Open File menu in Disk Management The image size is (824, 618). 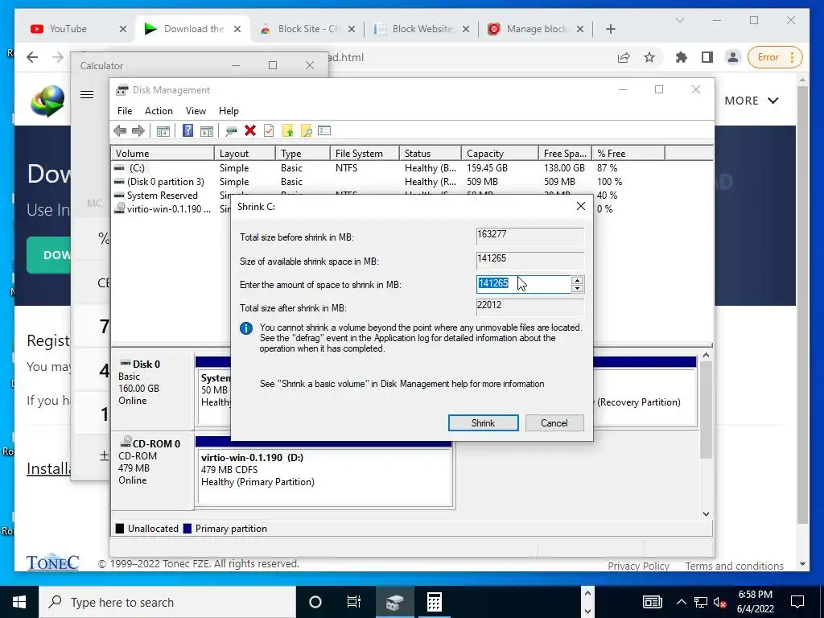click(x=125, y=111)
